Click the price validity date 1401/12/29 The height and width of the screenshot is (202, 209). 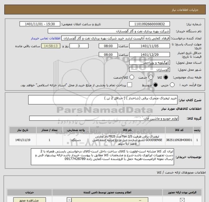click(149, 55)
